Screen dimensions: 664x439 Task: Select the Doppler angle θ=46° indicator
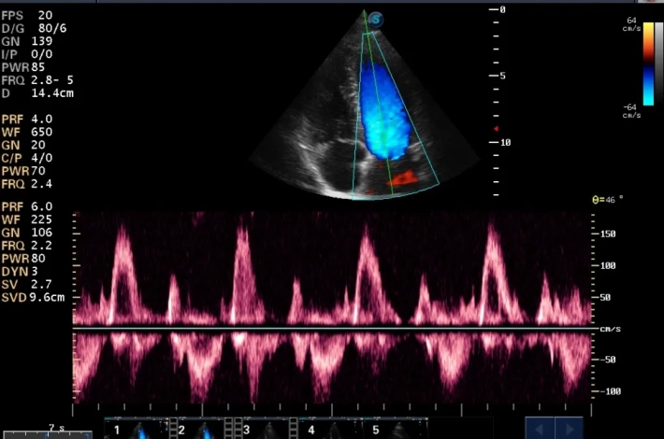(610, 201)
